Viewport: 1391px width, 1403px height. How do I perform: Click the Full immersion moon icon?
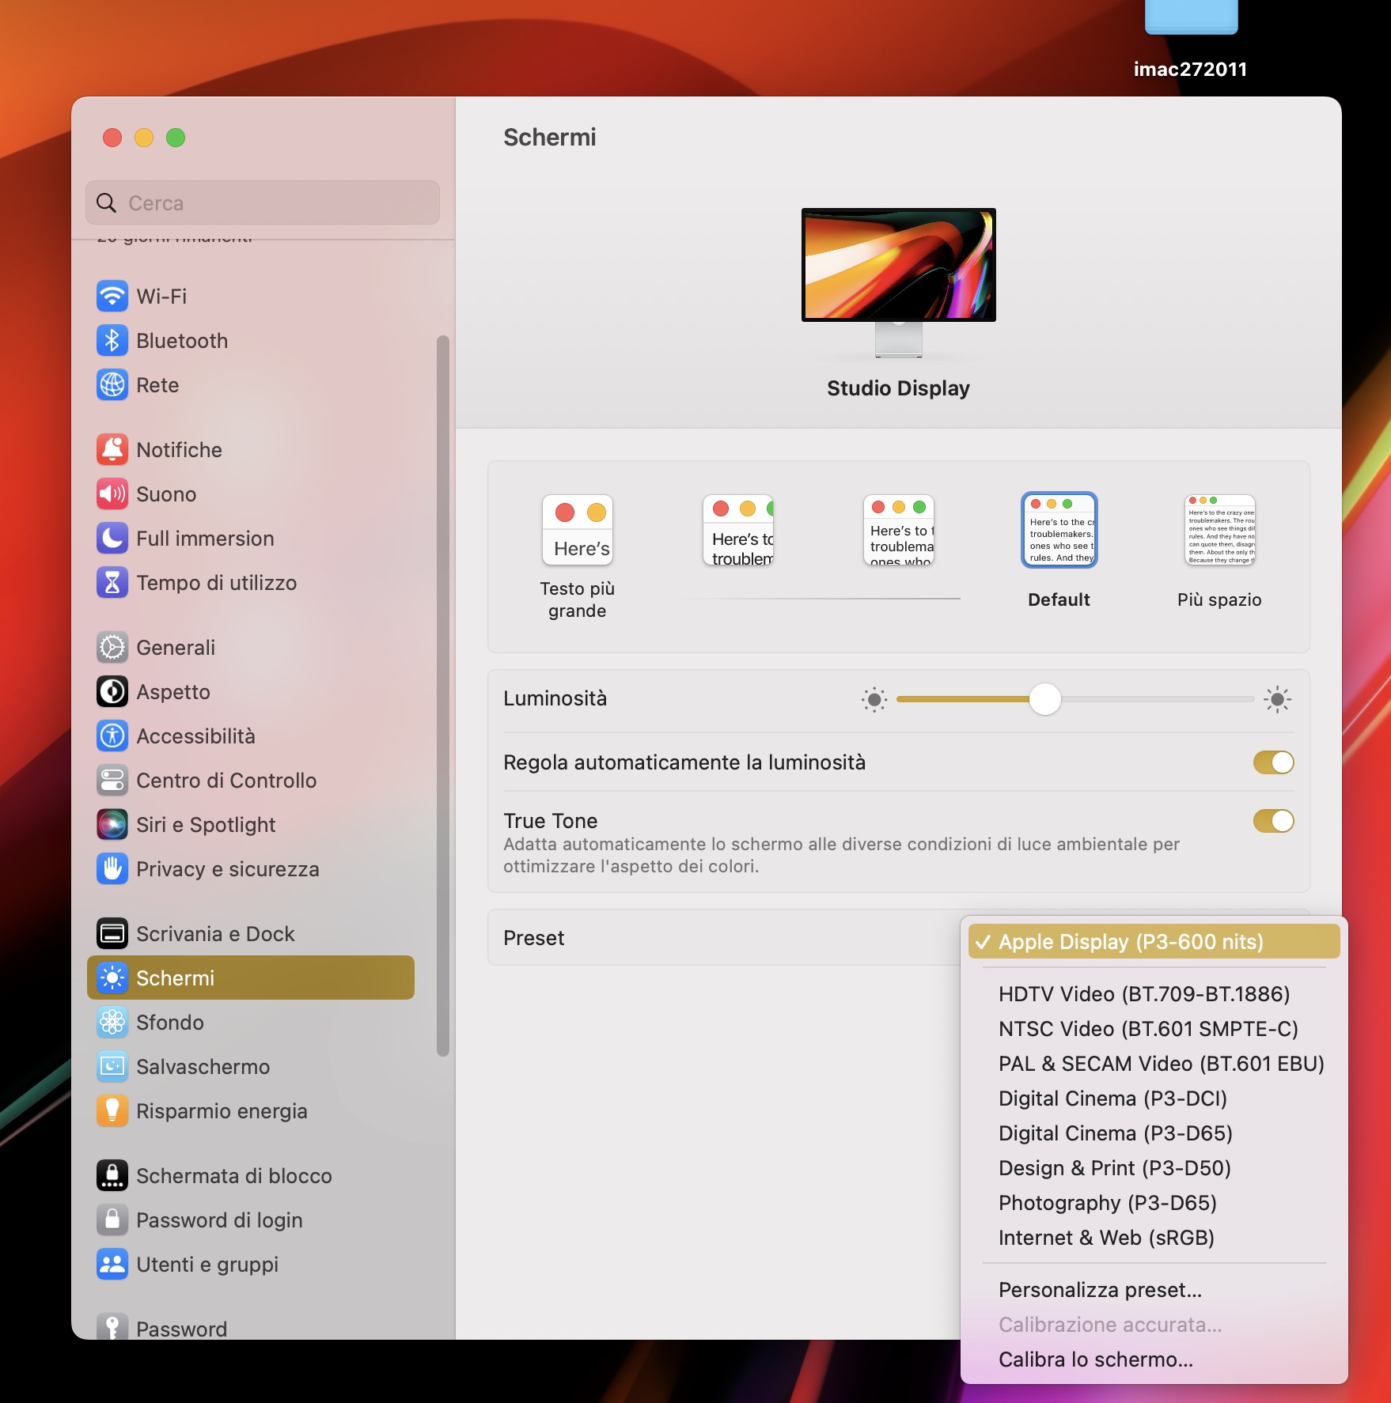112,539
